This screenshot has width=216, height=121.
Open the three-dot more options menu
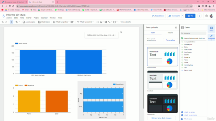tap(199, 16)
